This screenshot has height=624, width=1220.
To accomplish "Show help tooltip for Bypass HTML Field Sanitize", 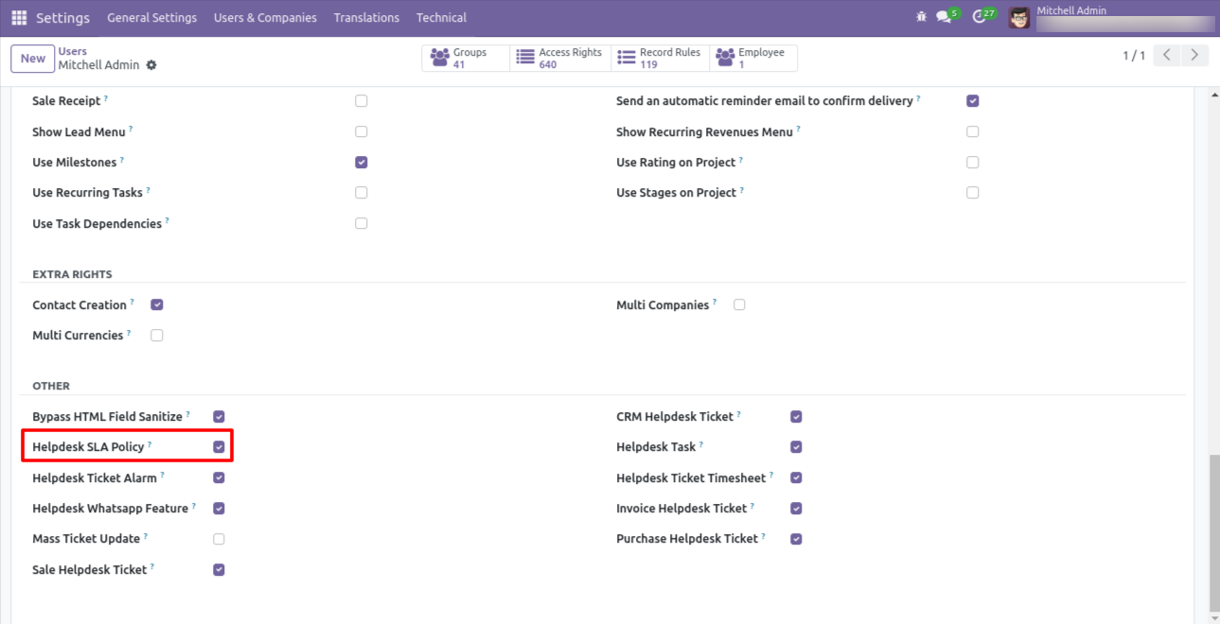I will click(x=188, y=413).
